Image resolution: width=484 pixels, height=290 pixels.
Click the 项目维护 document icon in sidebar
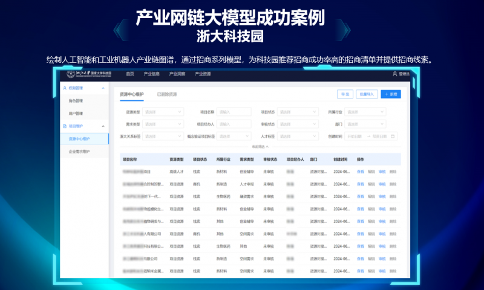point(65,126)
